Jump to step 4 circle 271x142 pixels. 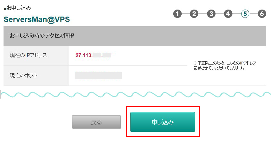coord(228,14)
